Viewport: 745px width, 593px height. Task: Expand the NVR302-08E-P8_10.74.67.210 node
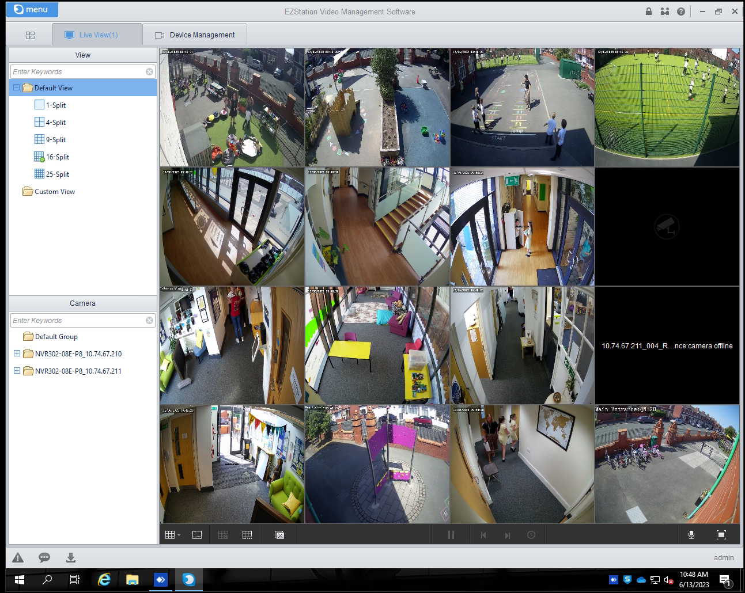click(17, 353)
